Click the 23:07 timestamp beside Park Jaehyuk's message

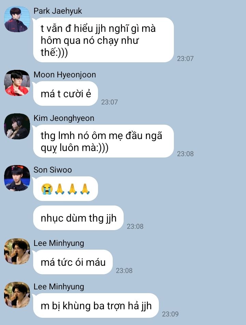pos(185,59)
